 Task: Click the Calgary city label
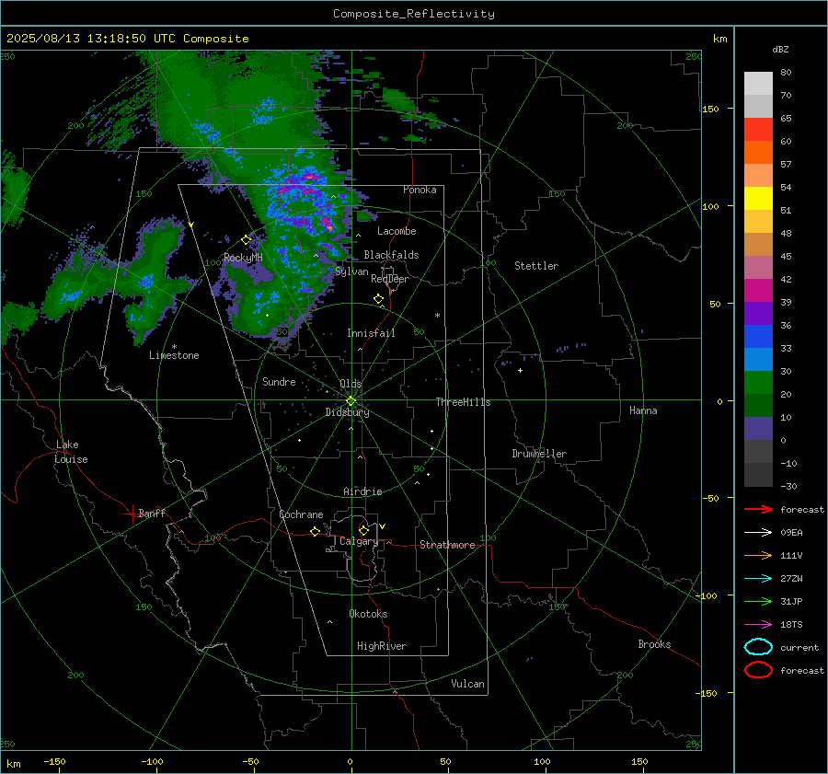359,541
